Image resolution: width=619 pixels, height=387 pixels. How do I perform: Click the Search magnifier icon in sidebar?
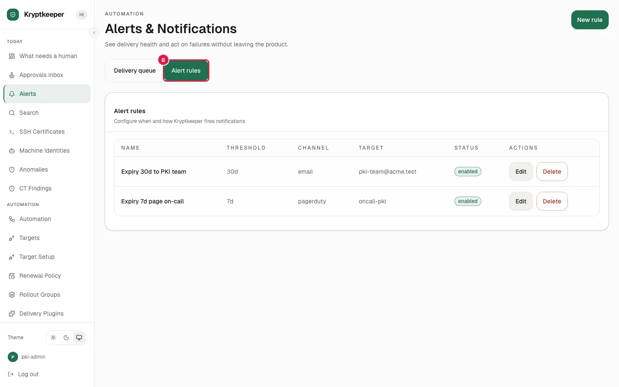[12, 113]
